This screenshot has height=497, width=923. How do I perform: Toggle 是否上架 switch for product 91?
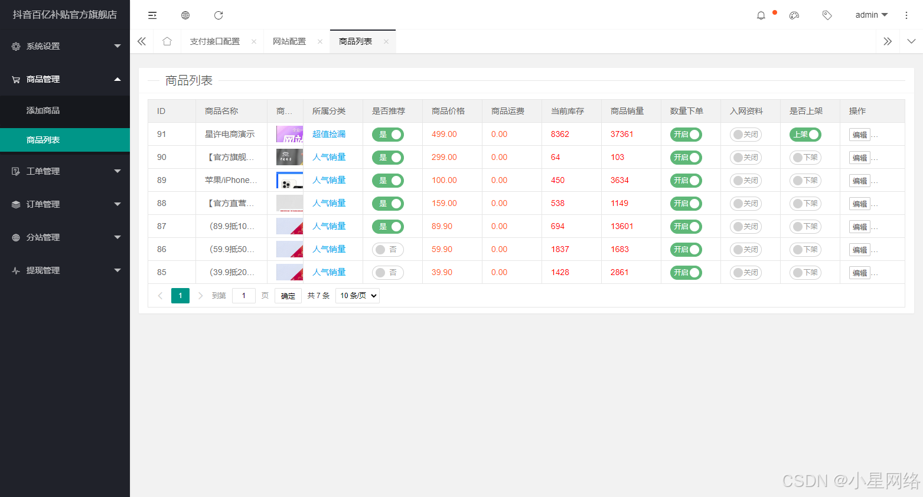pos(805,135)
